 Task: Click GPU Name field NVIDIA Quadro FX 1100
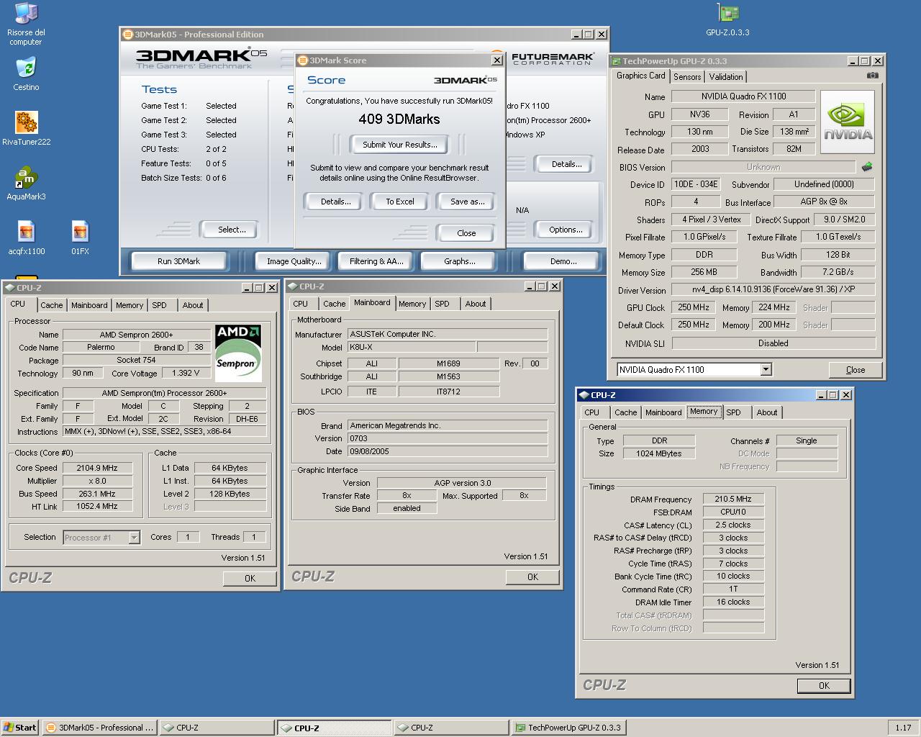[743, 96]
